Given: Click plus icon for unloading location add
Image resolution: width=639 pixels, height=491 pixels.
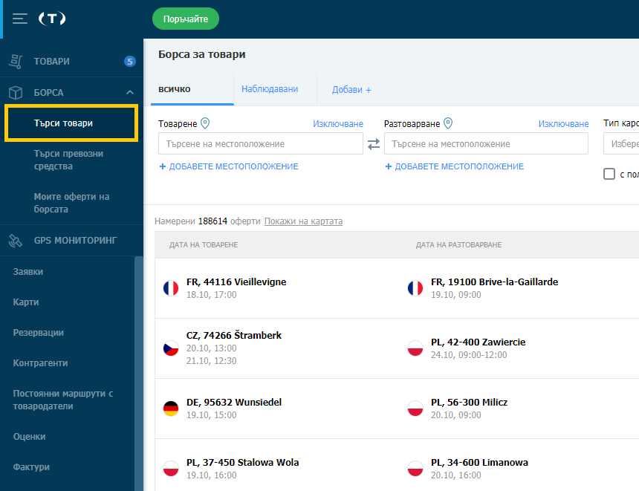Looking at the screenshot, I should click(389, 166).
